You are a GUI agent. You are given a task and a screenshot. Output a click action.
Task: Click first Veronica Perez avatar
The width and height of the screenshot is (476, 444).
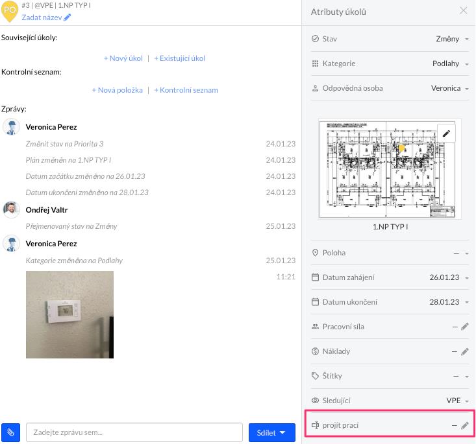(x=11, y=126)
